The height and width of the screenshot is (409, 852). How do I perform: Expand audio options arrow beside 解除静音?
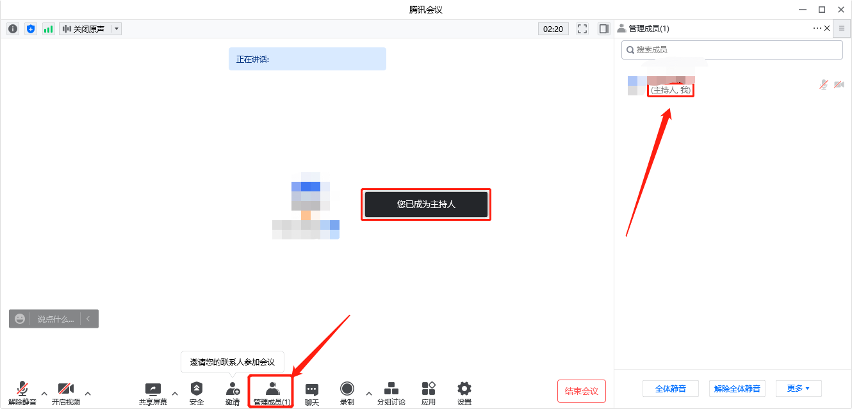click(44, 393)
